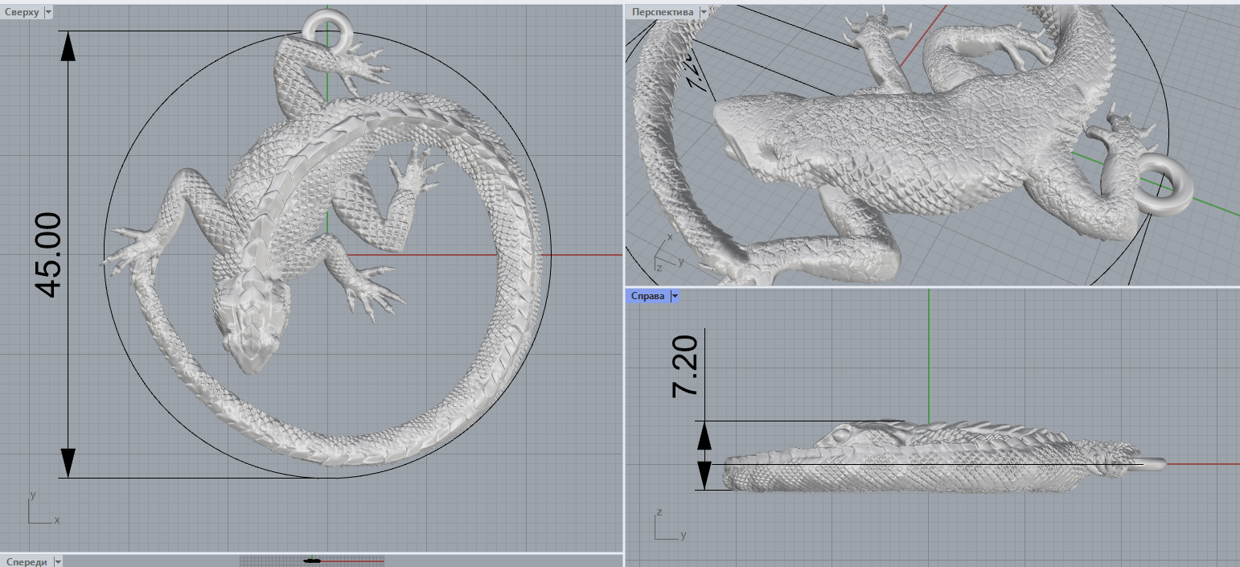Click the Перспектива viewport title label
1240x567 pixels.
tap(663, 12)
